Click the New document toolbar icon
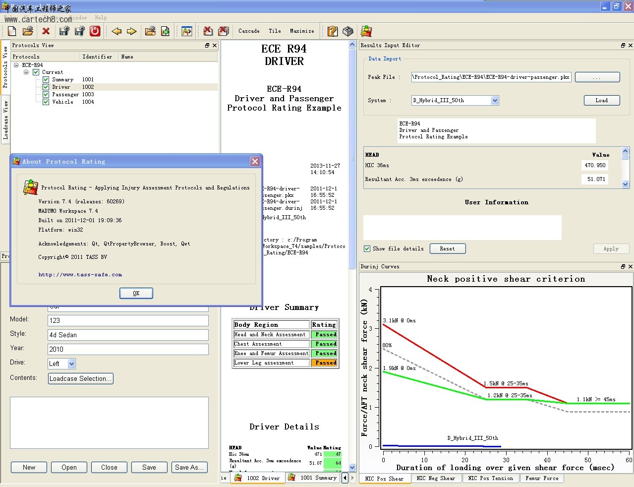This screenshot has width=634, height=487. pos(12,31)
